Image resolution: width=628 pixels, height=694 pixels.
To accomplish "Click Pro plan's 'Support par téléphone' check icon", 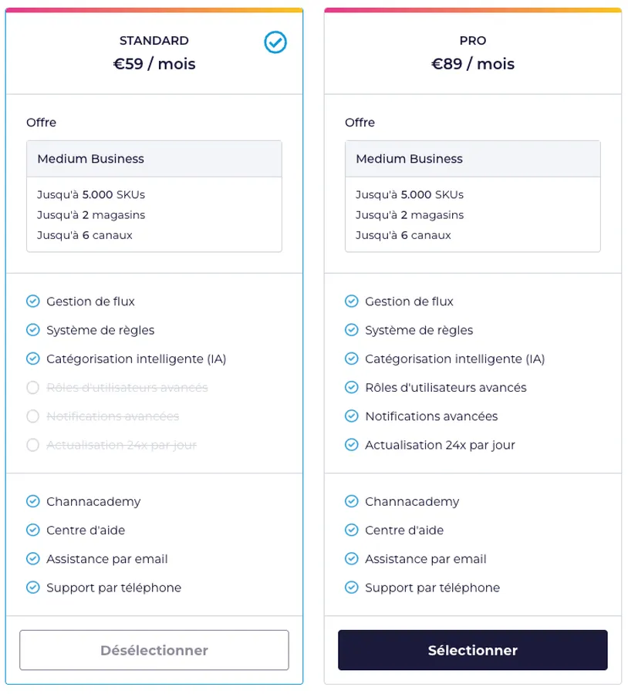I will pos(351,588).
